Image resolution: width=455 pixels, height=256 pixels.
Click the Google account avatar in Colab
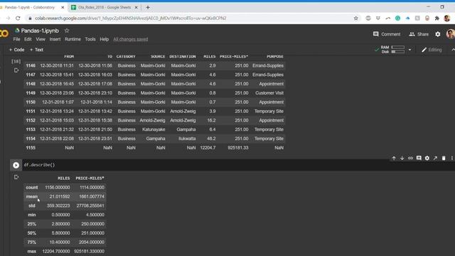451,34
